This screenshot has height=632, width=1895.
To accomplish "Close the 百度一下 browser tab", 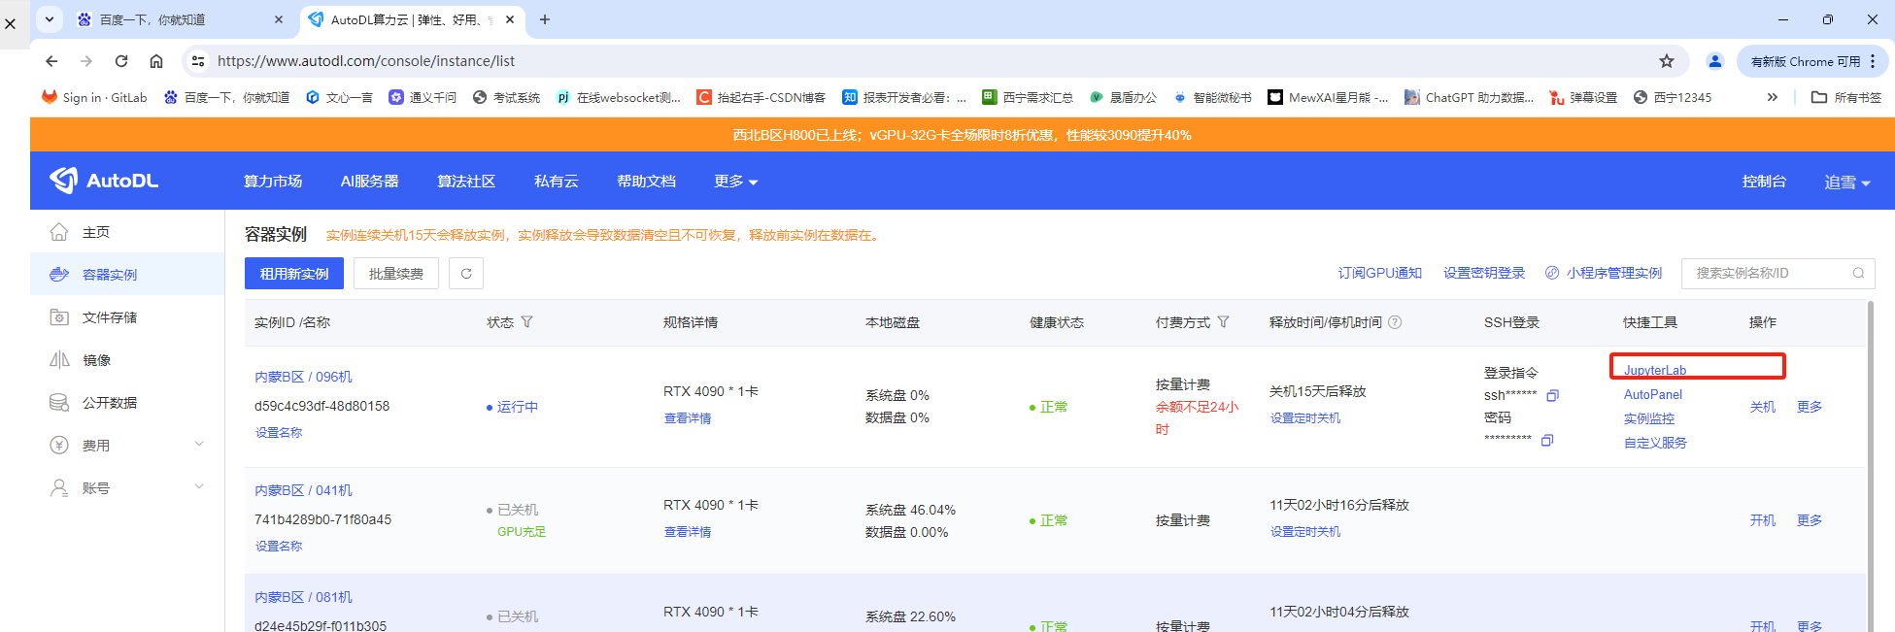I will click(279, 19).
